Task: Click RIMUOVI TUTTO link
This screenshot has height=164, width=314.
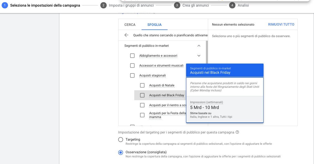Action: (x=281, y=24)
